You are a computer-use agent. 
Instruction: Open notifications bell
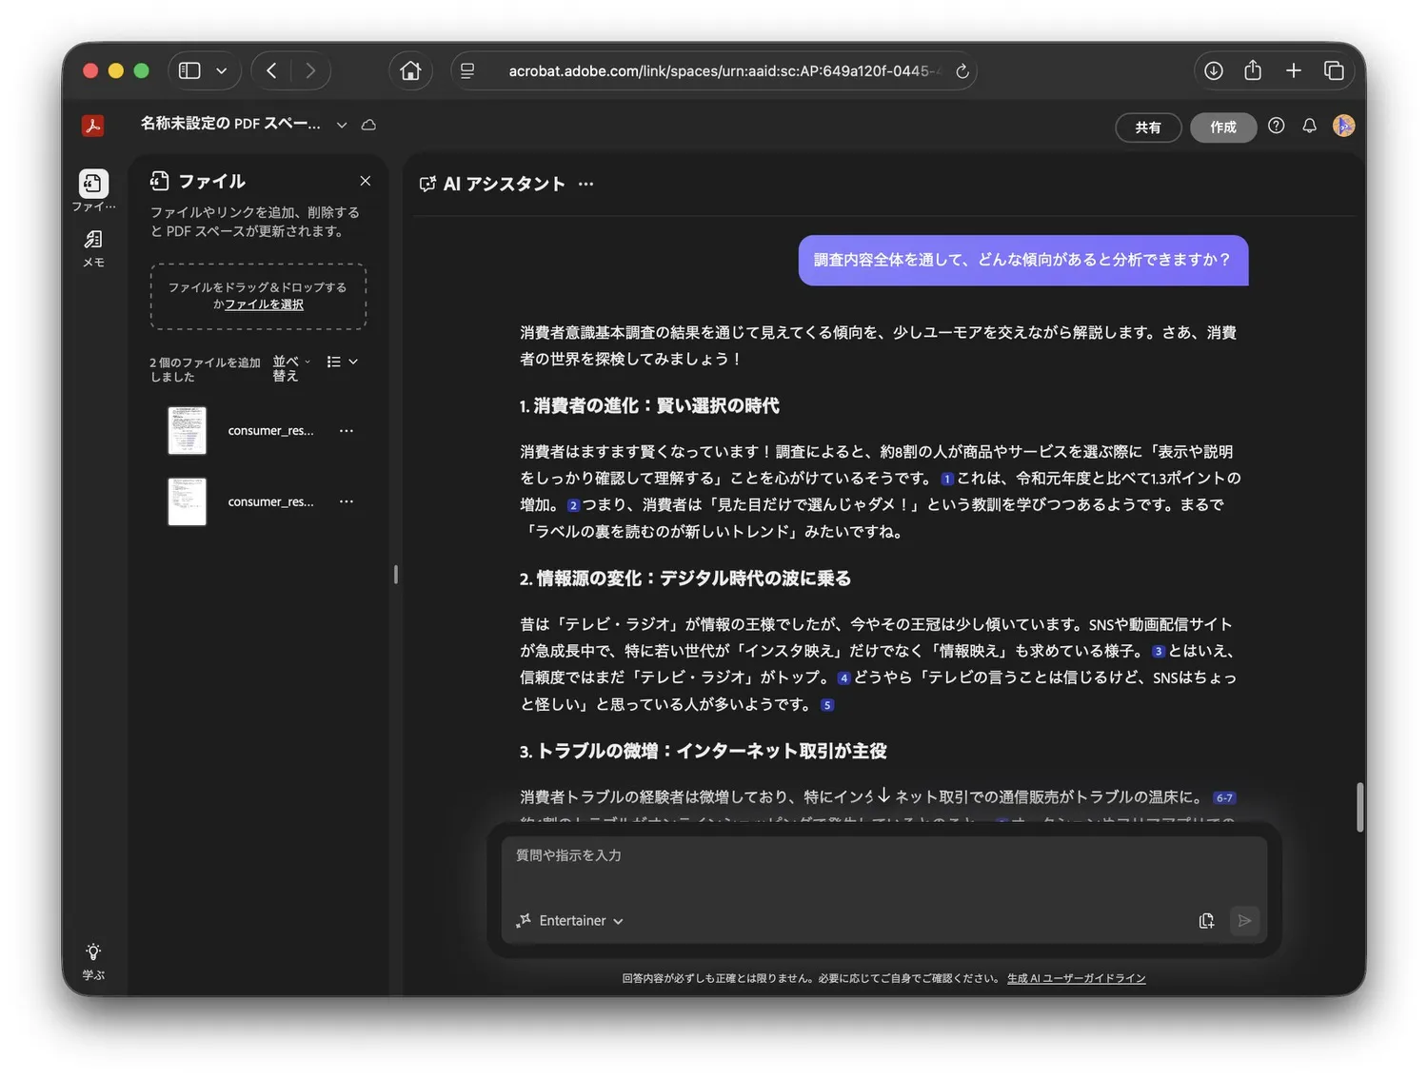point(1309,126)
